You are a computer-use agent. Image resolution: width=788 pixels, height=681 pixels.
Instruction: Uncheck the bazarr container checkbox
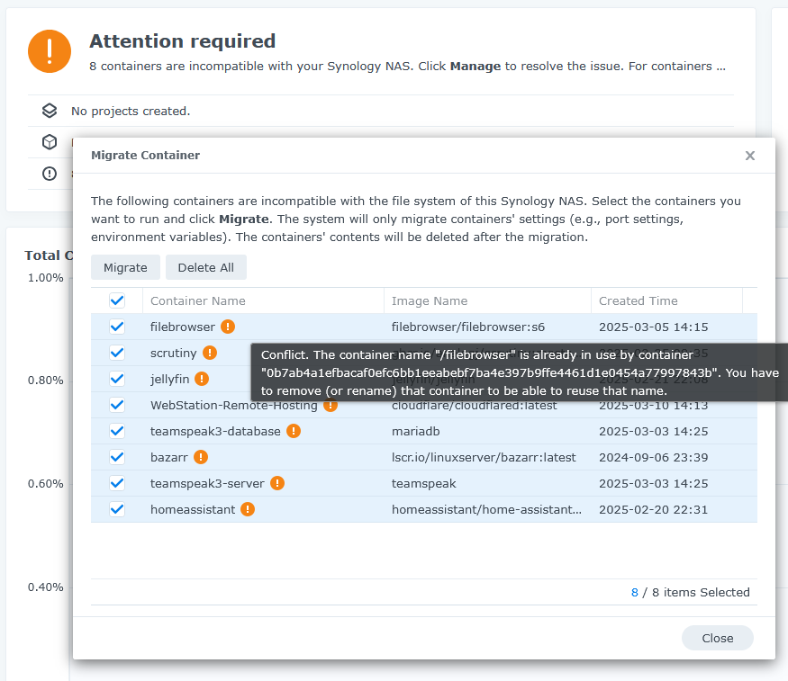[x=117, y=457]
